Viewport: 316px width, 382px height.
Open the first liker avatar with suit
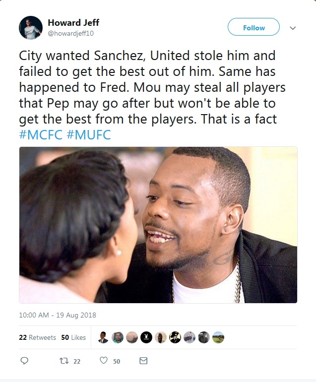103,337
